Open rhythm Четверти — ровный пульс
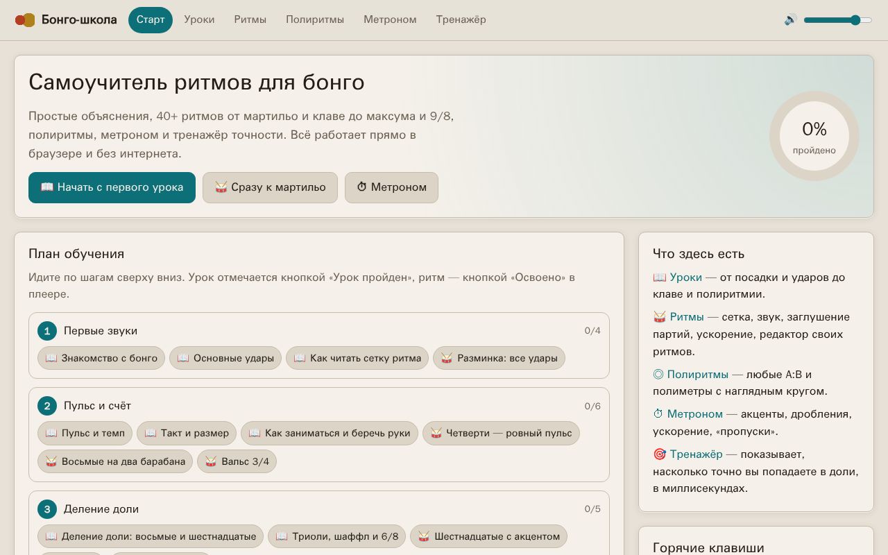888x555 pixels. point(501,433)
